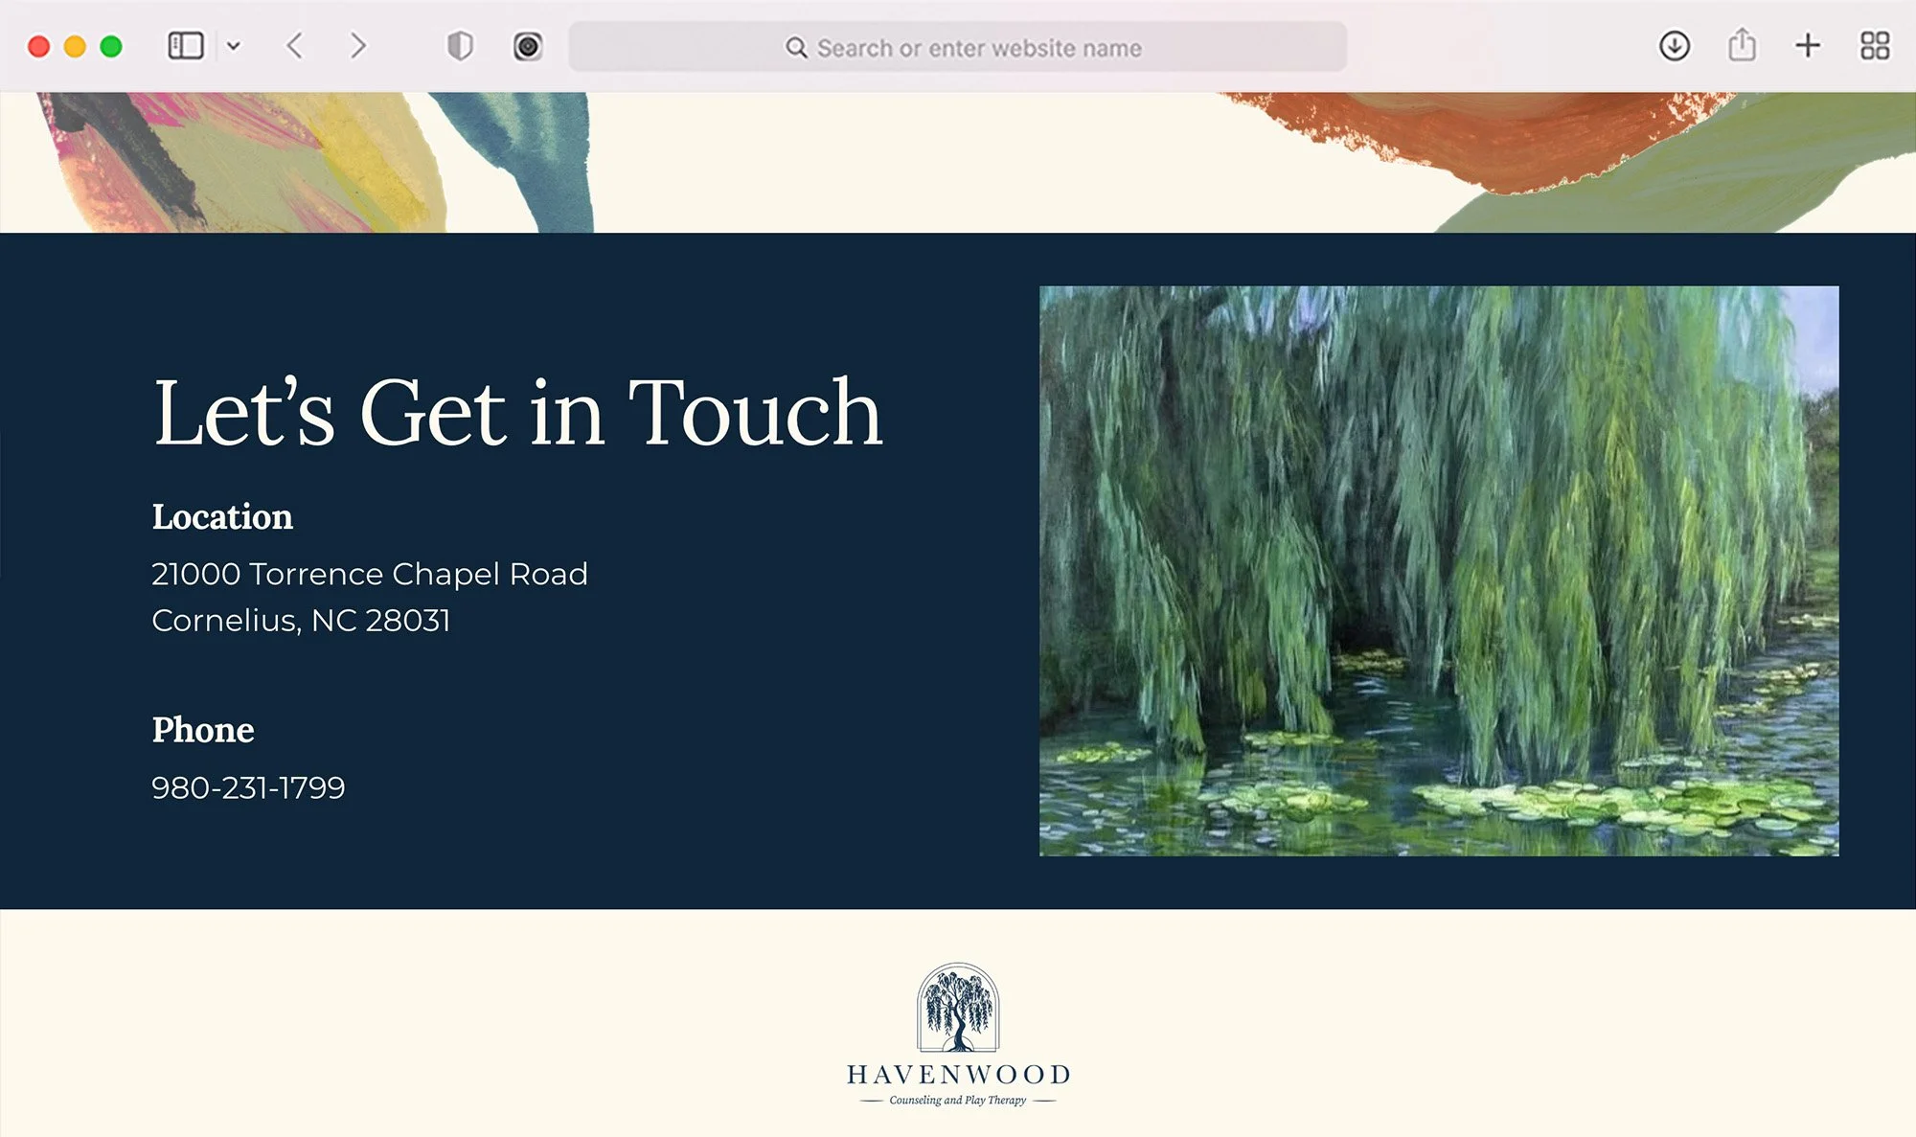Click the back navigation arrow

pos(295,46)
